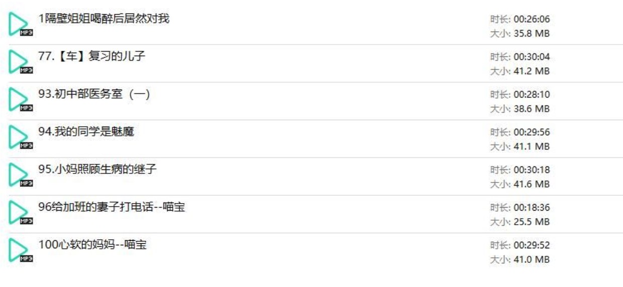Image resolution: width=623 pixels, height=287 pixels.
Task: Start playback of MP3 track 94
Action: 20,137
